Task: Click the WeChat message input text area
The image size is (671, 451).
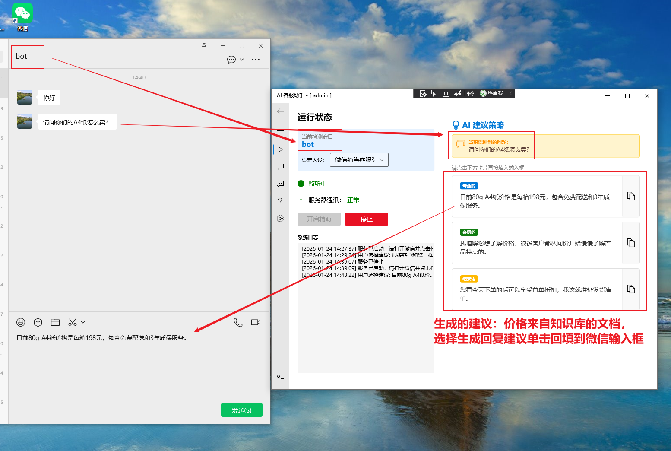Action: pyautogui.click(x=139, y=367)
